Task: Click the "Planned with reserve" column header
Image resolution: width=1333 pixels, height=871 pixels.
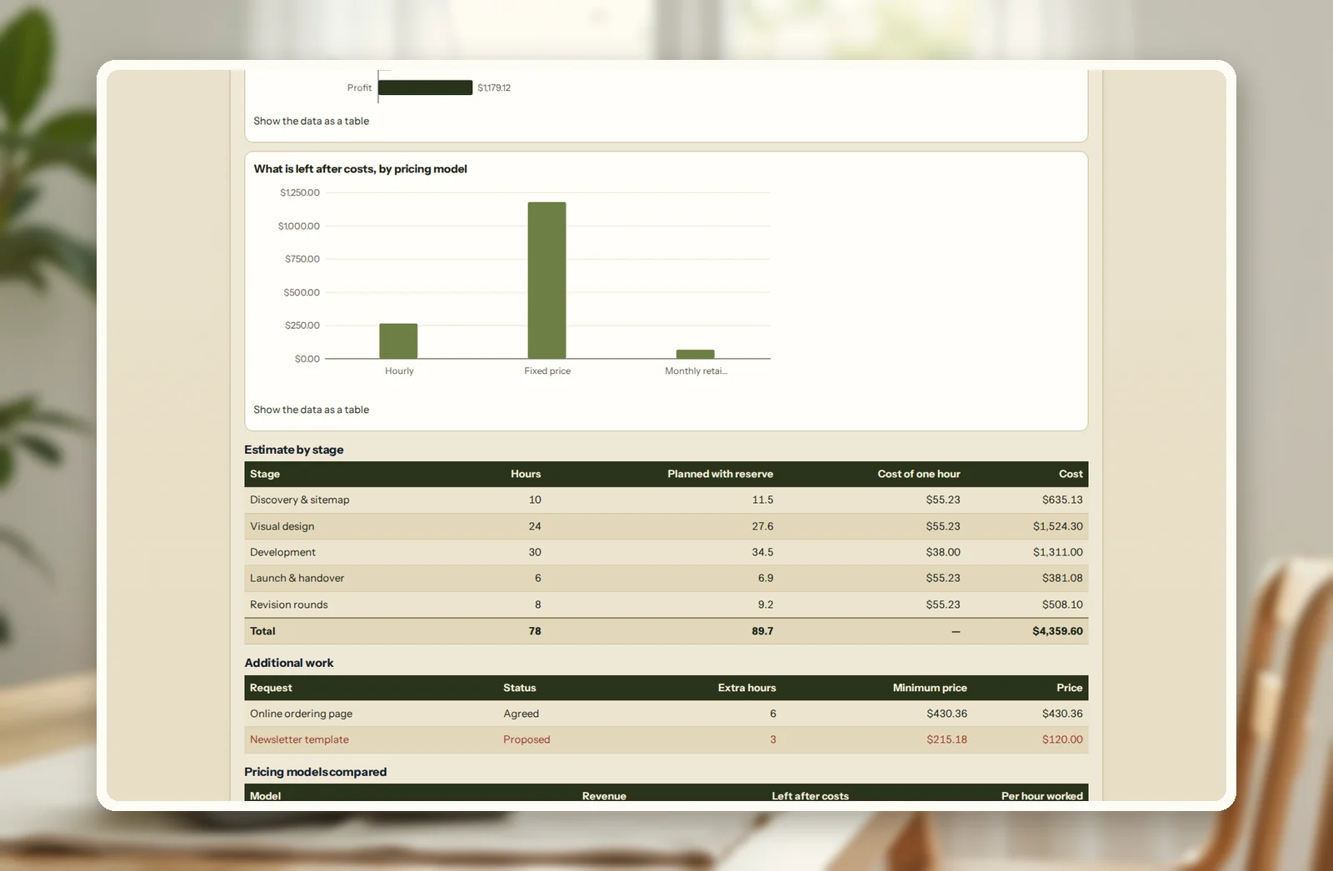Action: 720,474
